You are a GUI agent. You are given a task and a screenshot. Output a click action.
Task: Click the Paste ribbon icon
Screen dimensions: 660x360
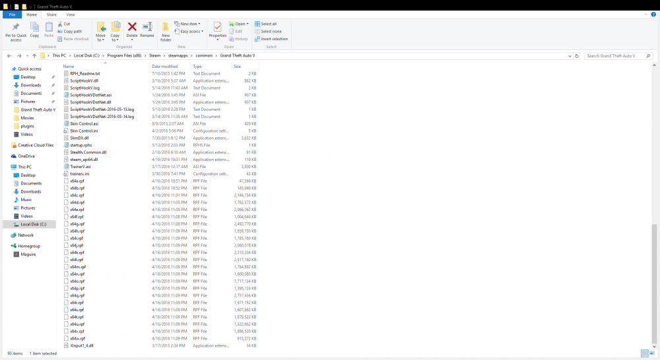pyautogui.click(x=49, y=27)
